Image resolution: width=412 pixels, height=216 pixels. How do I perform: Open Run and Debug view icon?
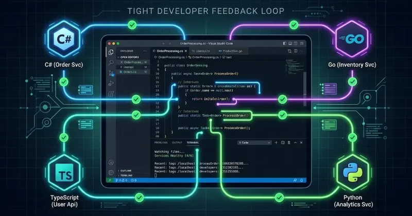(111, 83)
